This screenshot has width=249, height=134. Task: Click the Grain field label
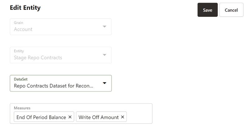coord(19,23)
